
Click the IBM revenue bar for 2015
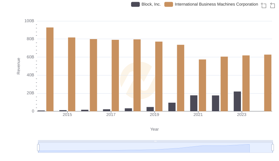point(71,74)
